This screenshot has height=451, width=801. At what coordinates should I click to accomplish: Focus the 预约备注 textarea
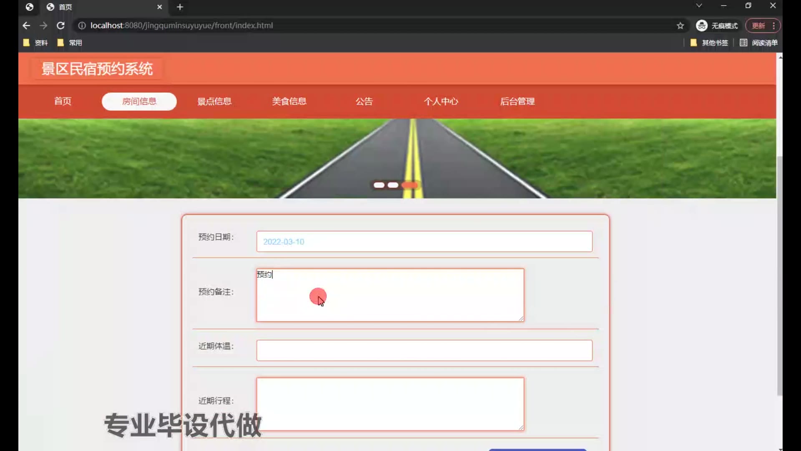pos(390,295)
